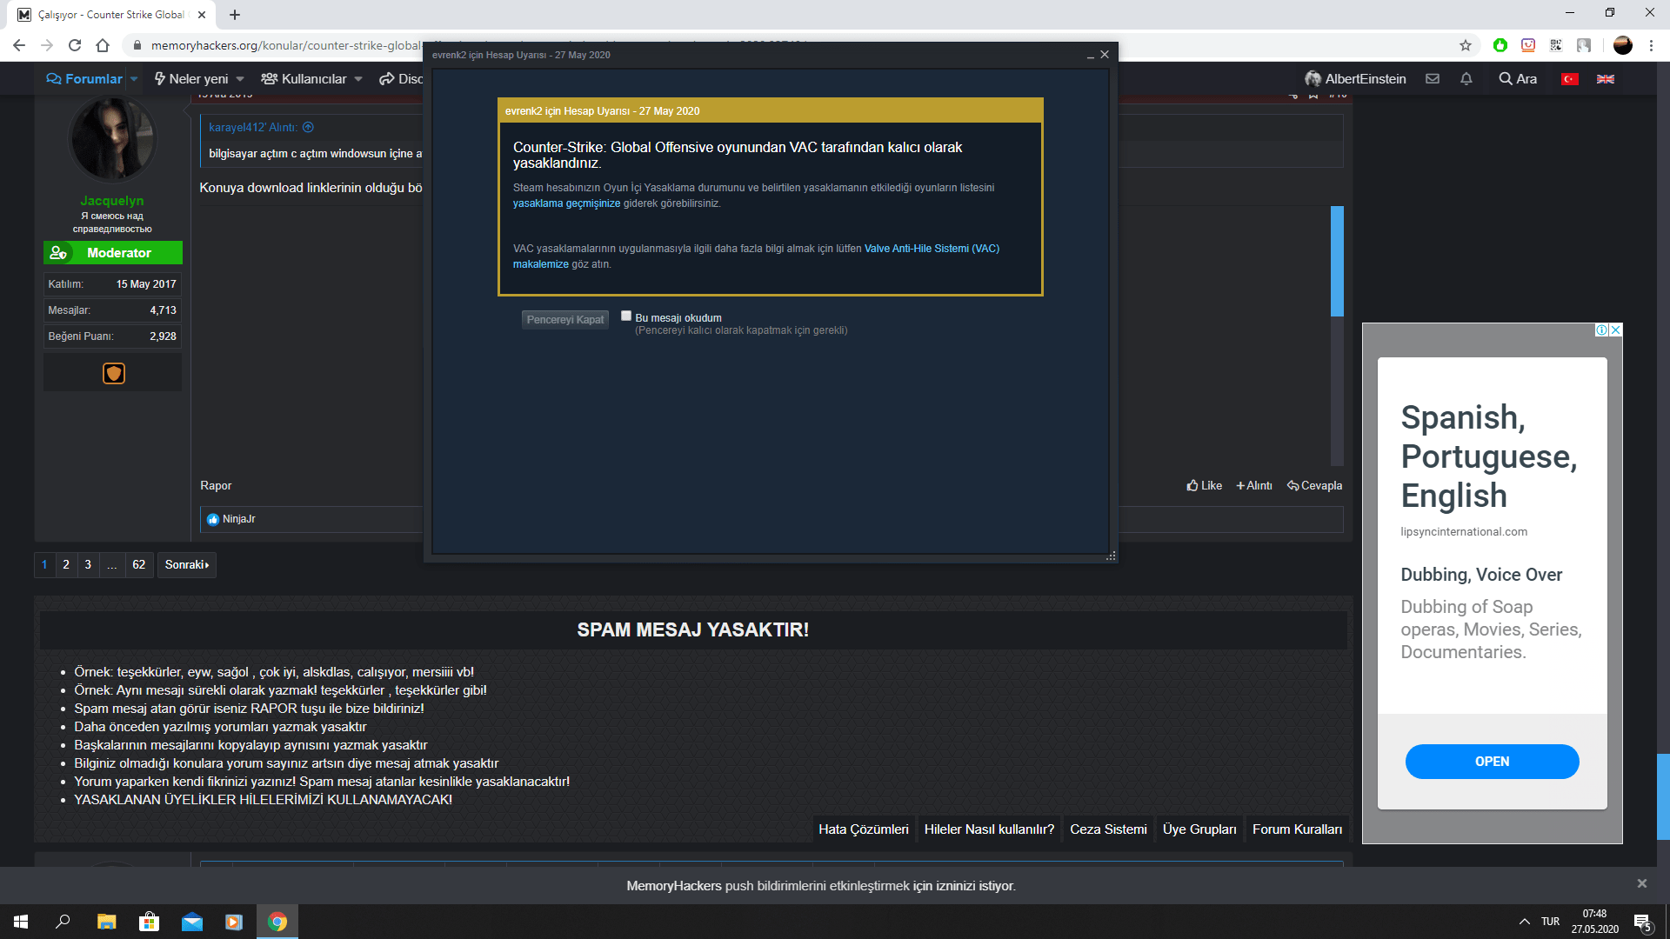
Task: Open the green thumbs-up browser extension
Action: [1500, 45]
